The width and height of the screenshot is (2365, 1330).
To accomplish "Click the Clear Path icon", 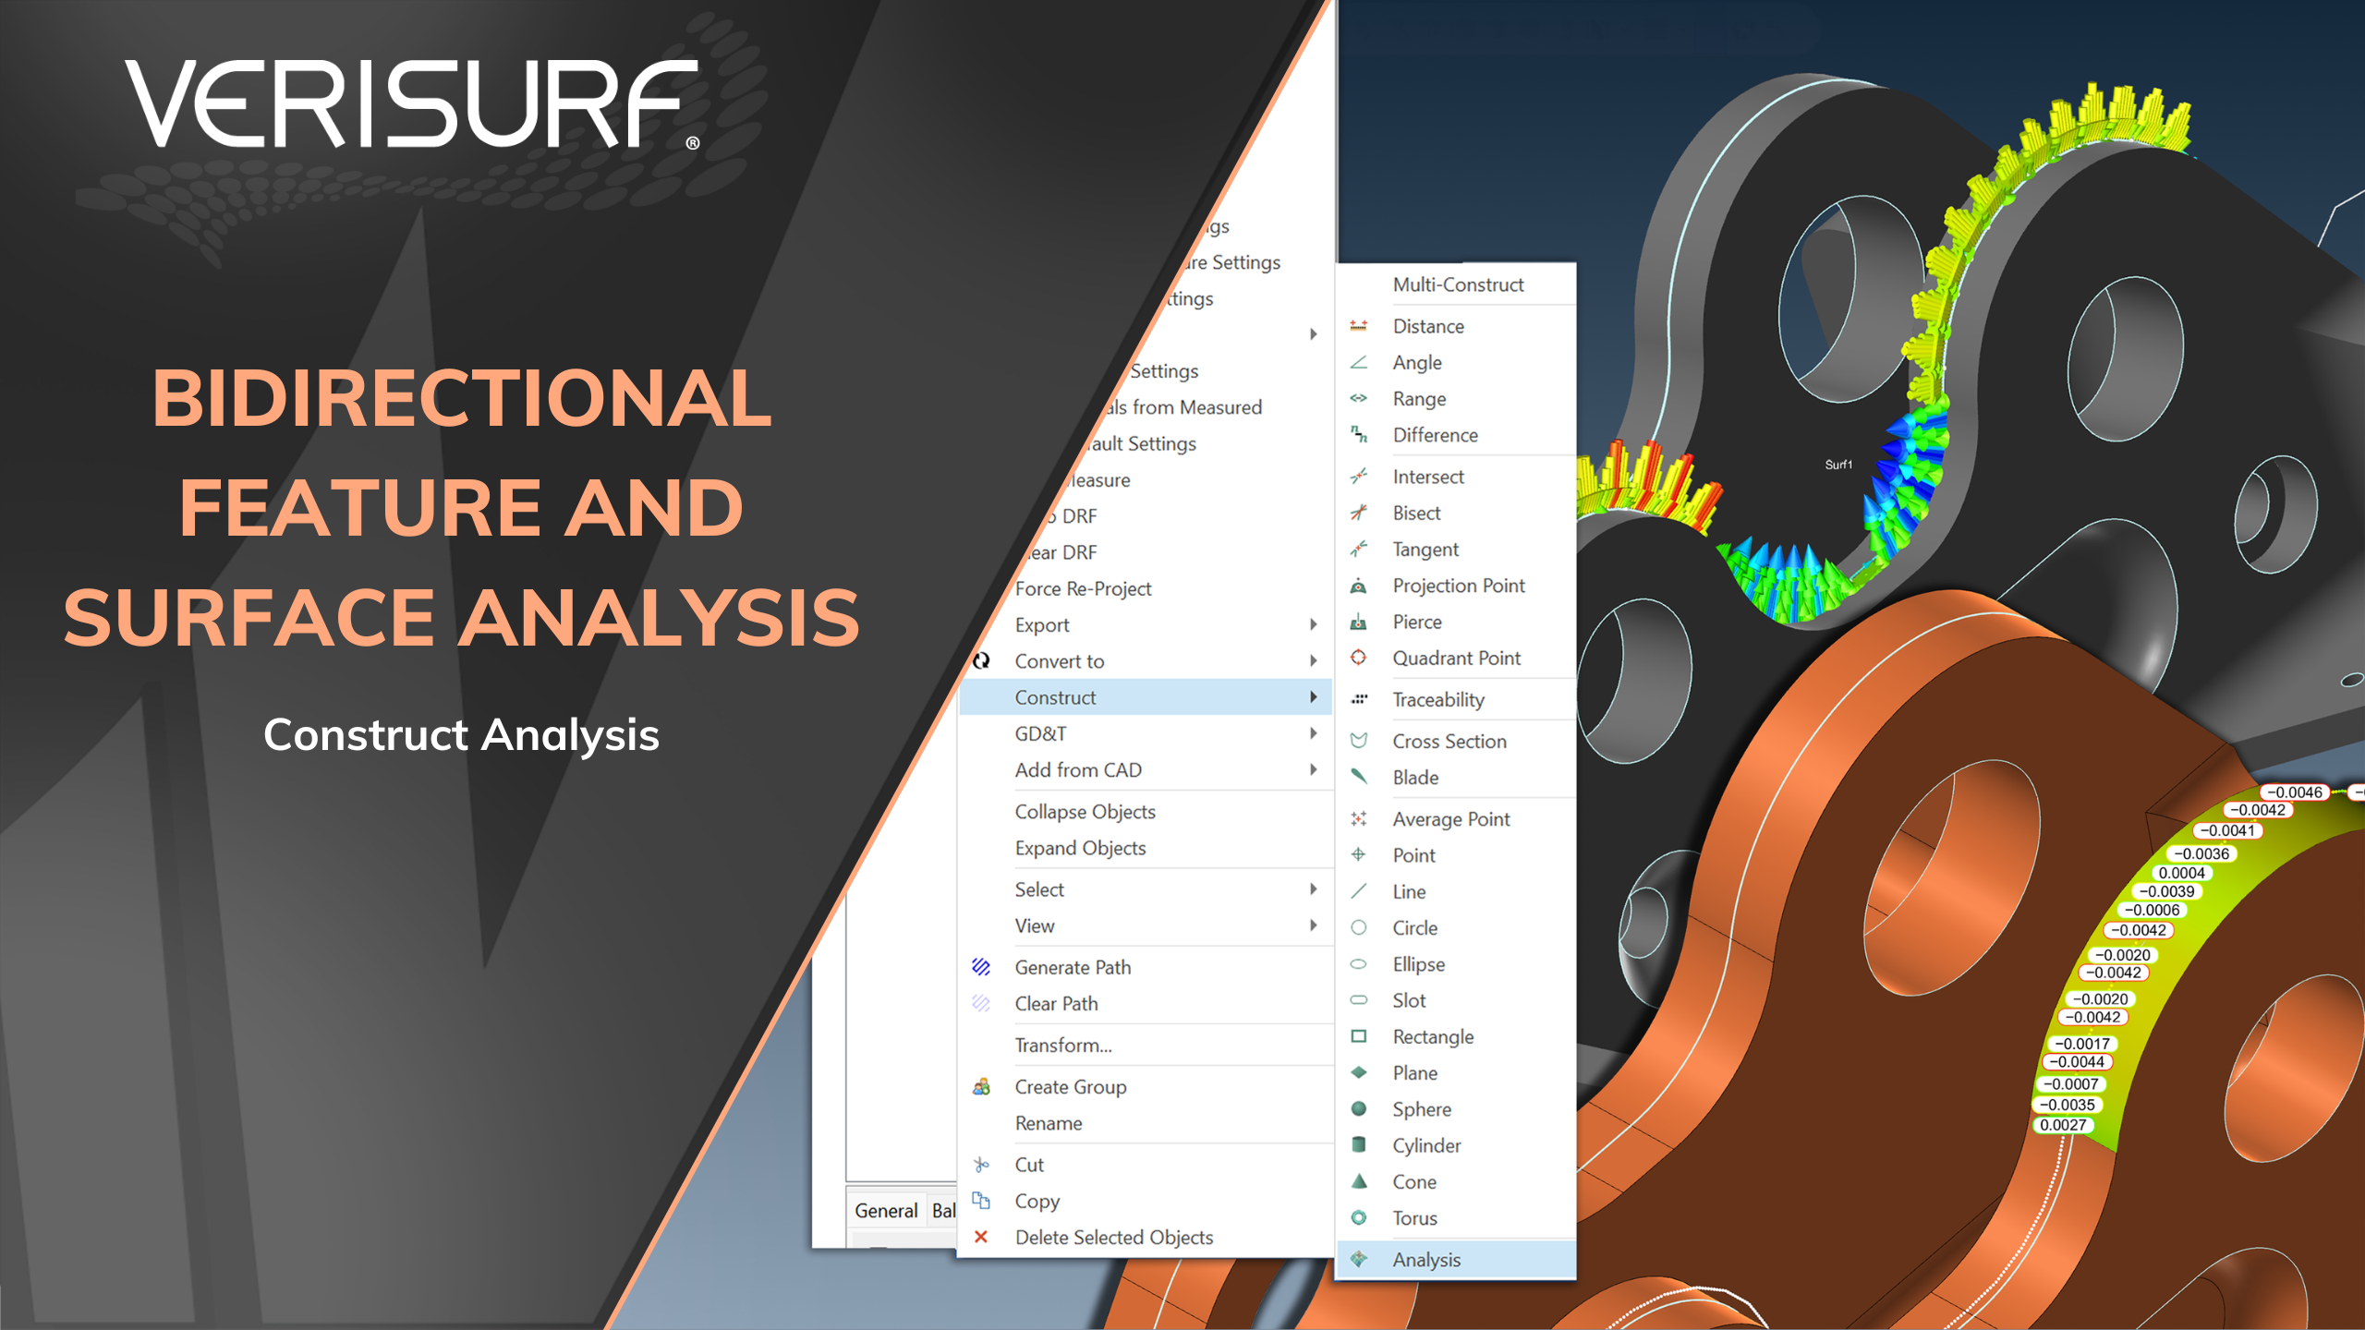I will click(x=981, y=1003).
